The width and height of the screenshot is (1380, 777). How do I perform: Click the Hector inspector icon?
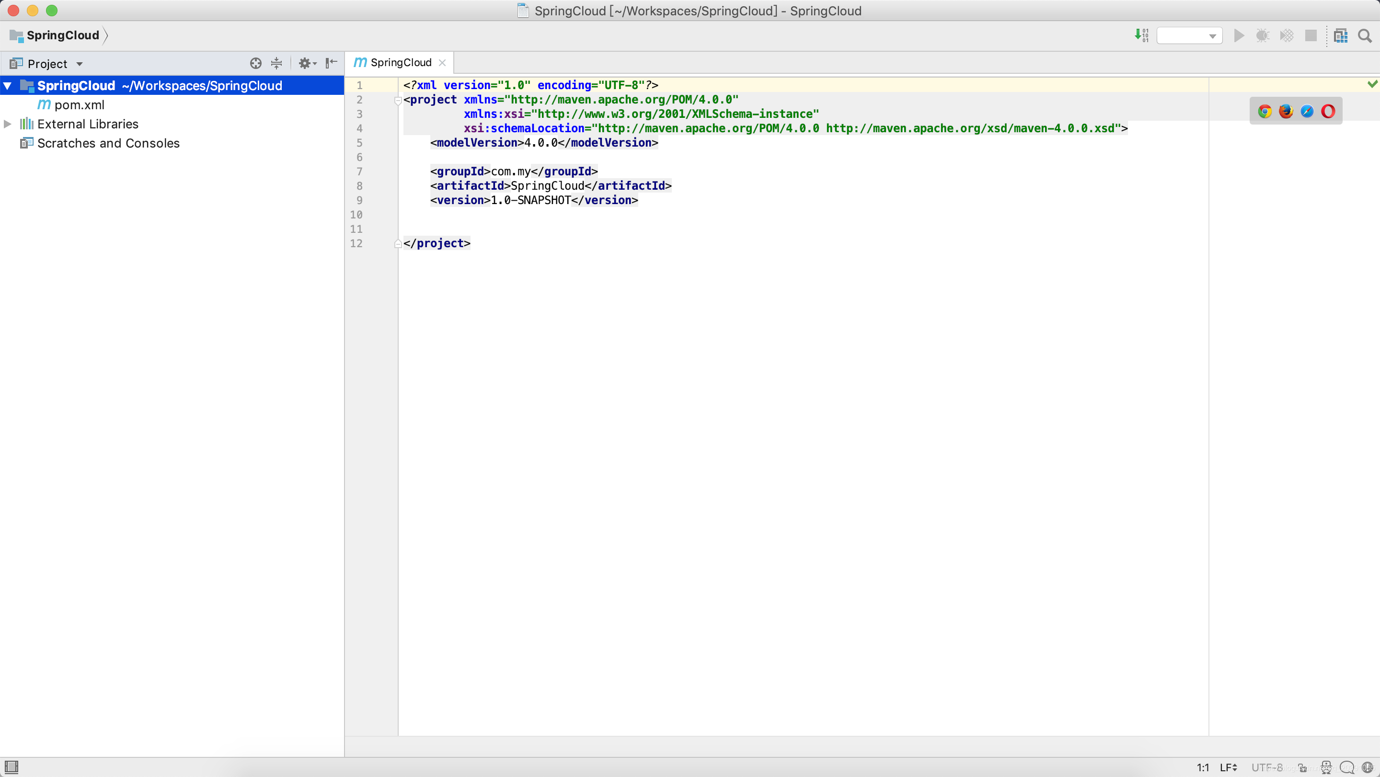pos(1326,767)
